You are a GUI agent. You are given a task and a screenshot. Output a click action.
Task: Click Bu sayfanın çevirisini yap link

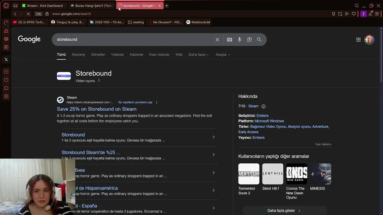click(135, 102)
